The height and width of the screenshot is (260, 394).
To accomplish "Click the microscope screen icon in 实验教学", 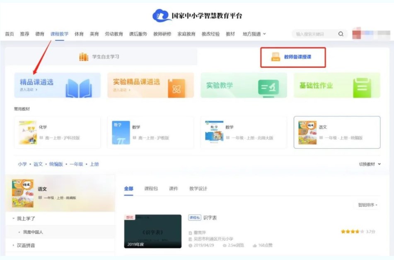I will pyautogui.click(x=268, y=88).
